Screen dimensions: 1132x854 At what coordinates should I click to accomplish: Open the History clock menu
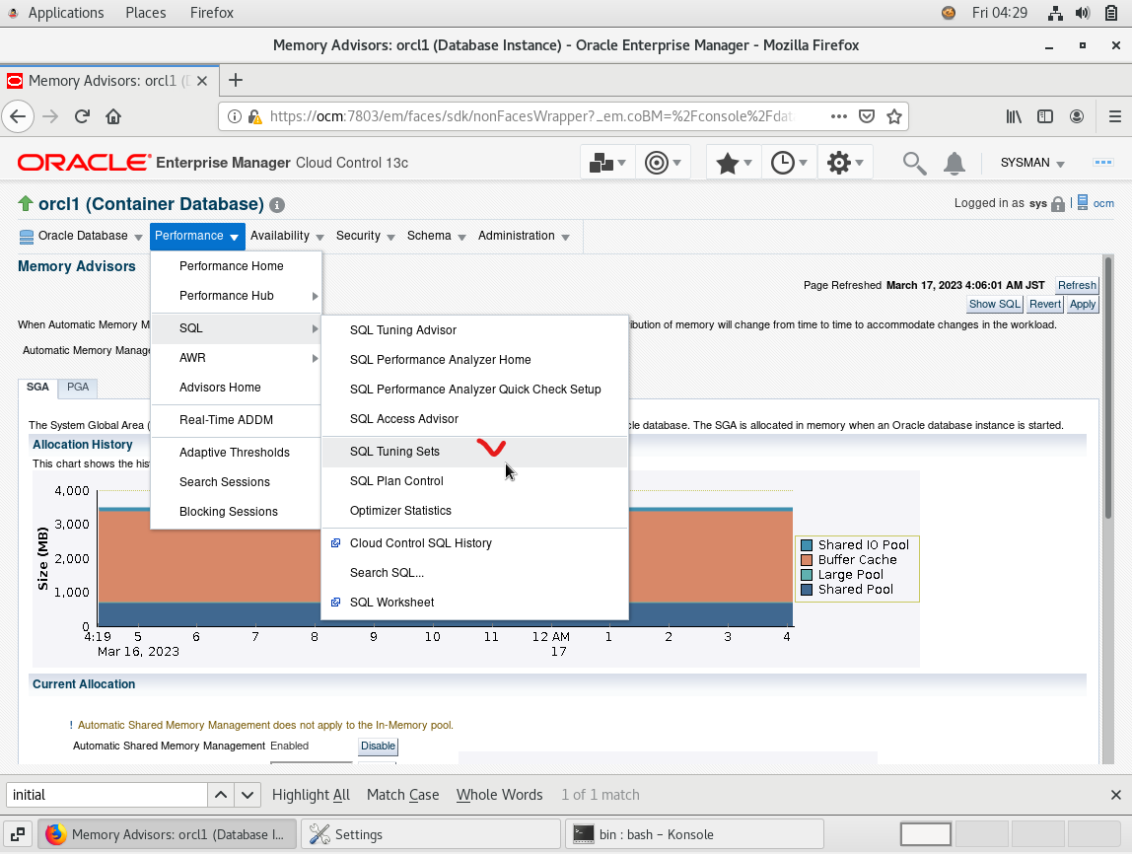tap(789, 163)
